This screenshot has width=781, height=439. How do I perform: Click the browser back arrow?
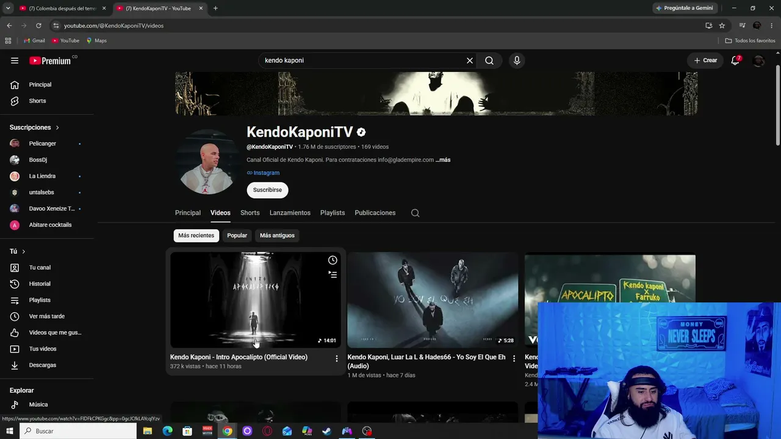pos(9,26)
